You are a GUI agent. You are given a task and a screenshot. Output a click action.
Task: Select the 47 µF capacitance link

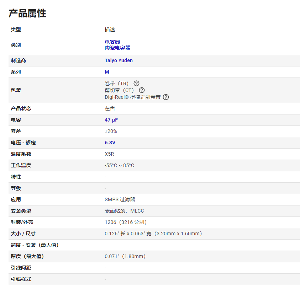(x=111, y=120)
